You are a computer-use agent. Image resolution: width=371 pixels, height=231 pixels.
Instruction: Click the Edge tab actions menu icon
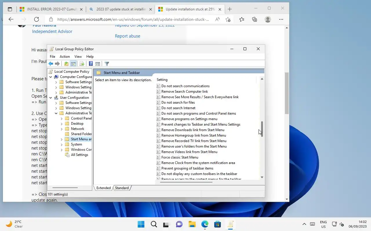(x=10, y=9)
